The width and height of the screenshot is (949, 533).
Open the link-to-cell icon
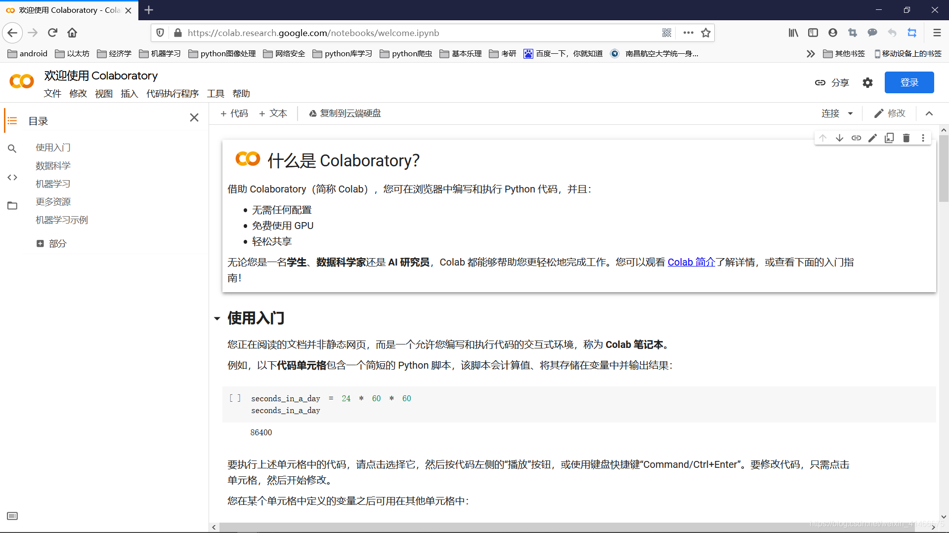856,138
